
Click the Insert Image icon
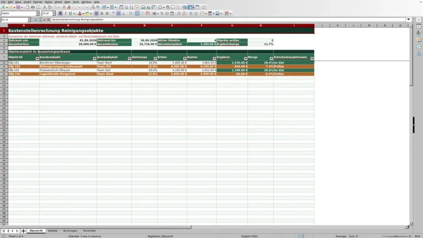click(x=143, y=7)
